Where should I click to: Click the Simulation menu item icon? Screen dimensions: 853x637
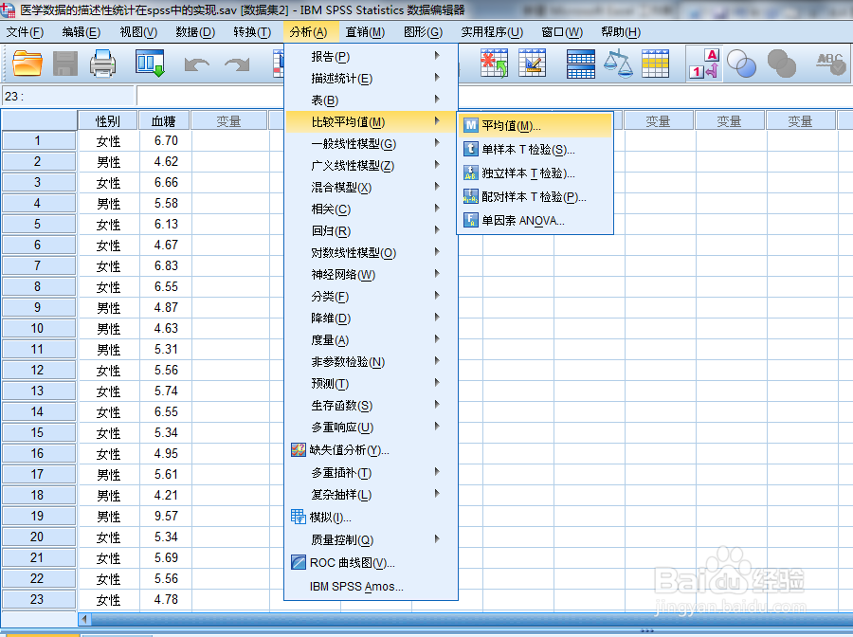299,517
